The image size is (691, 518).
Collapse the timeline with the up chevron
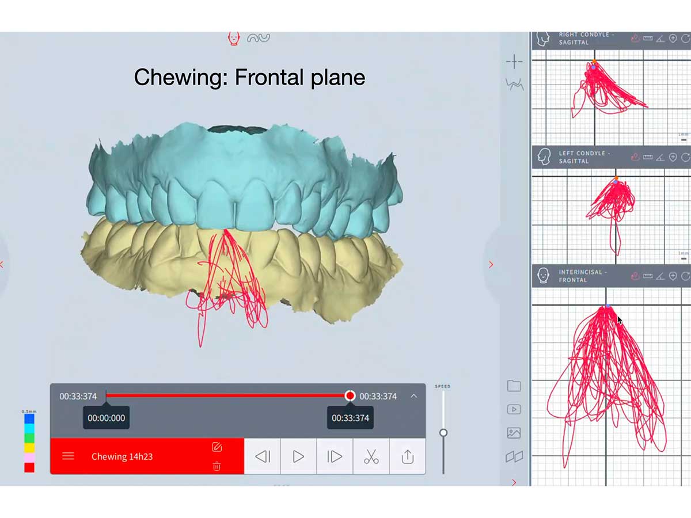click(x=413, y=396)
